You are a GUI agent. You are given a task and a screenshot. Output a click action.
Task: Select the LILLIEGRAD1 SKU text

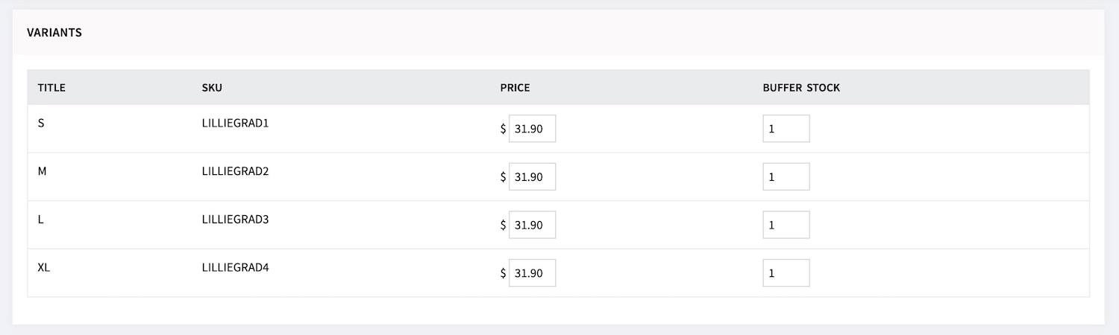point(235,123)
